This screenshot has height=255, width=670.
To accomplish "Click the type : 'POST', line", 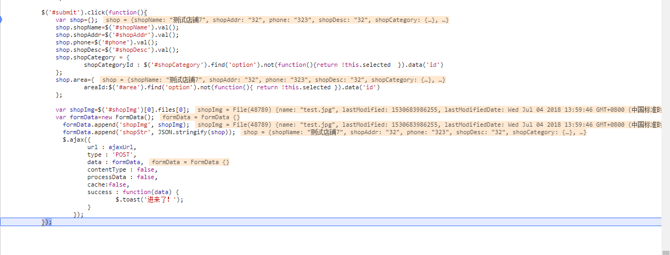I will click(112, 154).
